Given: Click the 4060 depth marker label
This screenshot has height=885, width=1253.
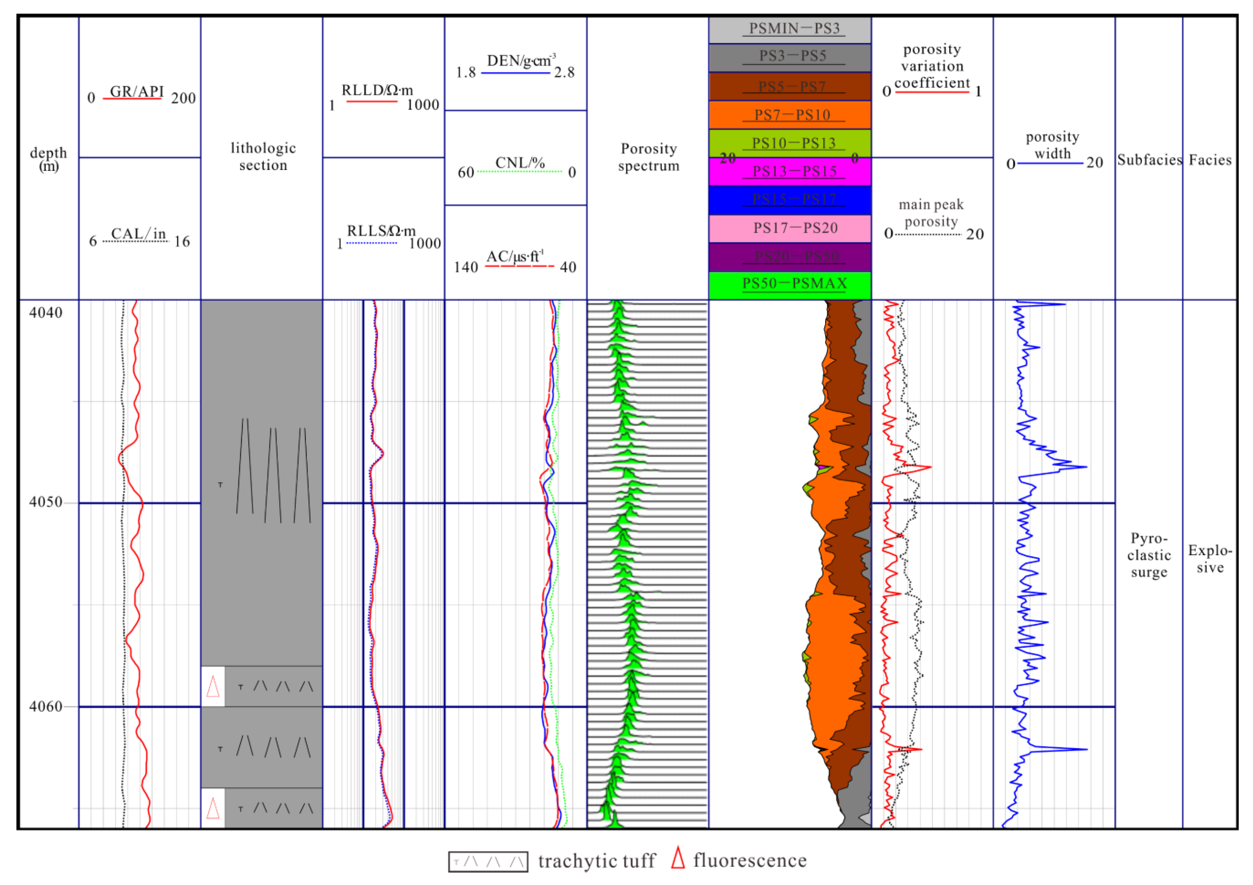Looking at the screenshot, I should (46, 706).
